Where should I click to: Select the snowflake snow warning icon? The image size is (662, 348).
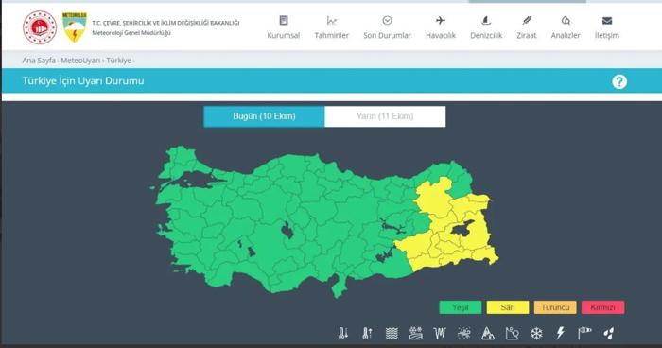tap(536, 333)
